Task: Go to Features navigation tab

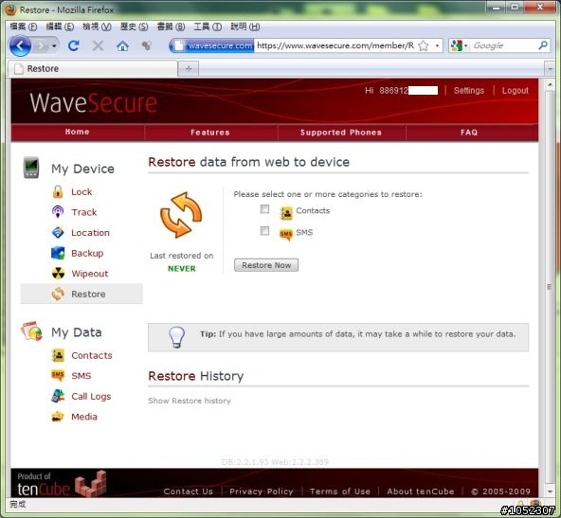Action: pyautogui.click(x=210, y=133)
